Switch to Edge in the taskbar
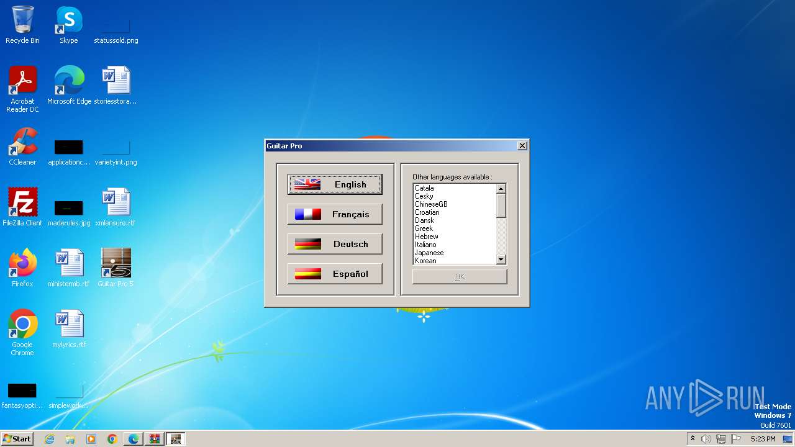795x447 pixels. coord(134,439)
